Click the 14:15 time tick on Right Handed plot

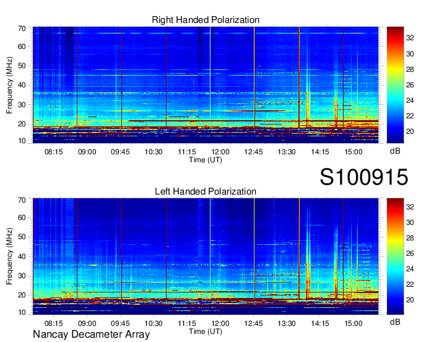pos(320,152)
